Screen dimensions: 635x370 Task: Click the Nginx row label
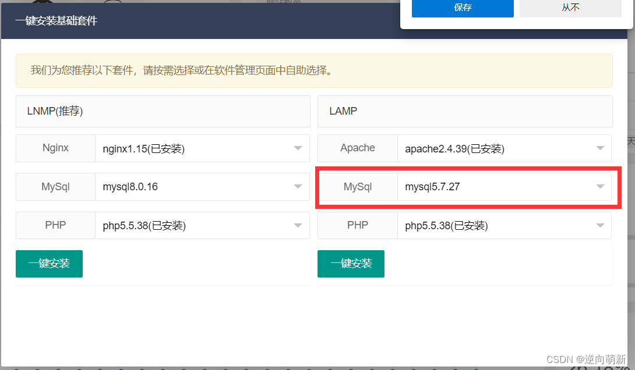click(x=55, y=148)
